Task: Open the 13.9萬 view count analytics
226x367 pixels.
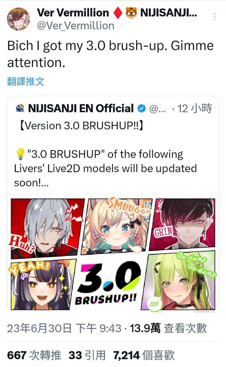Action: pyautogui.click(x=168, y=328)
